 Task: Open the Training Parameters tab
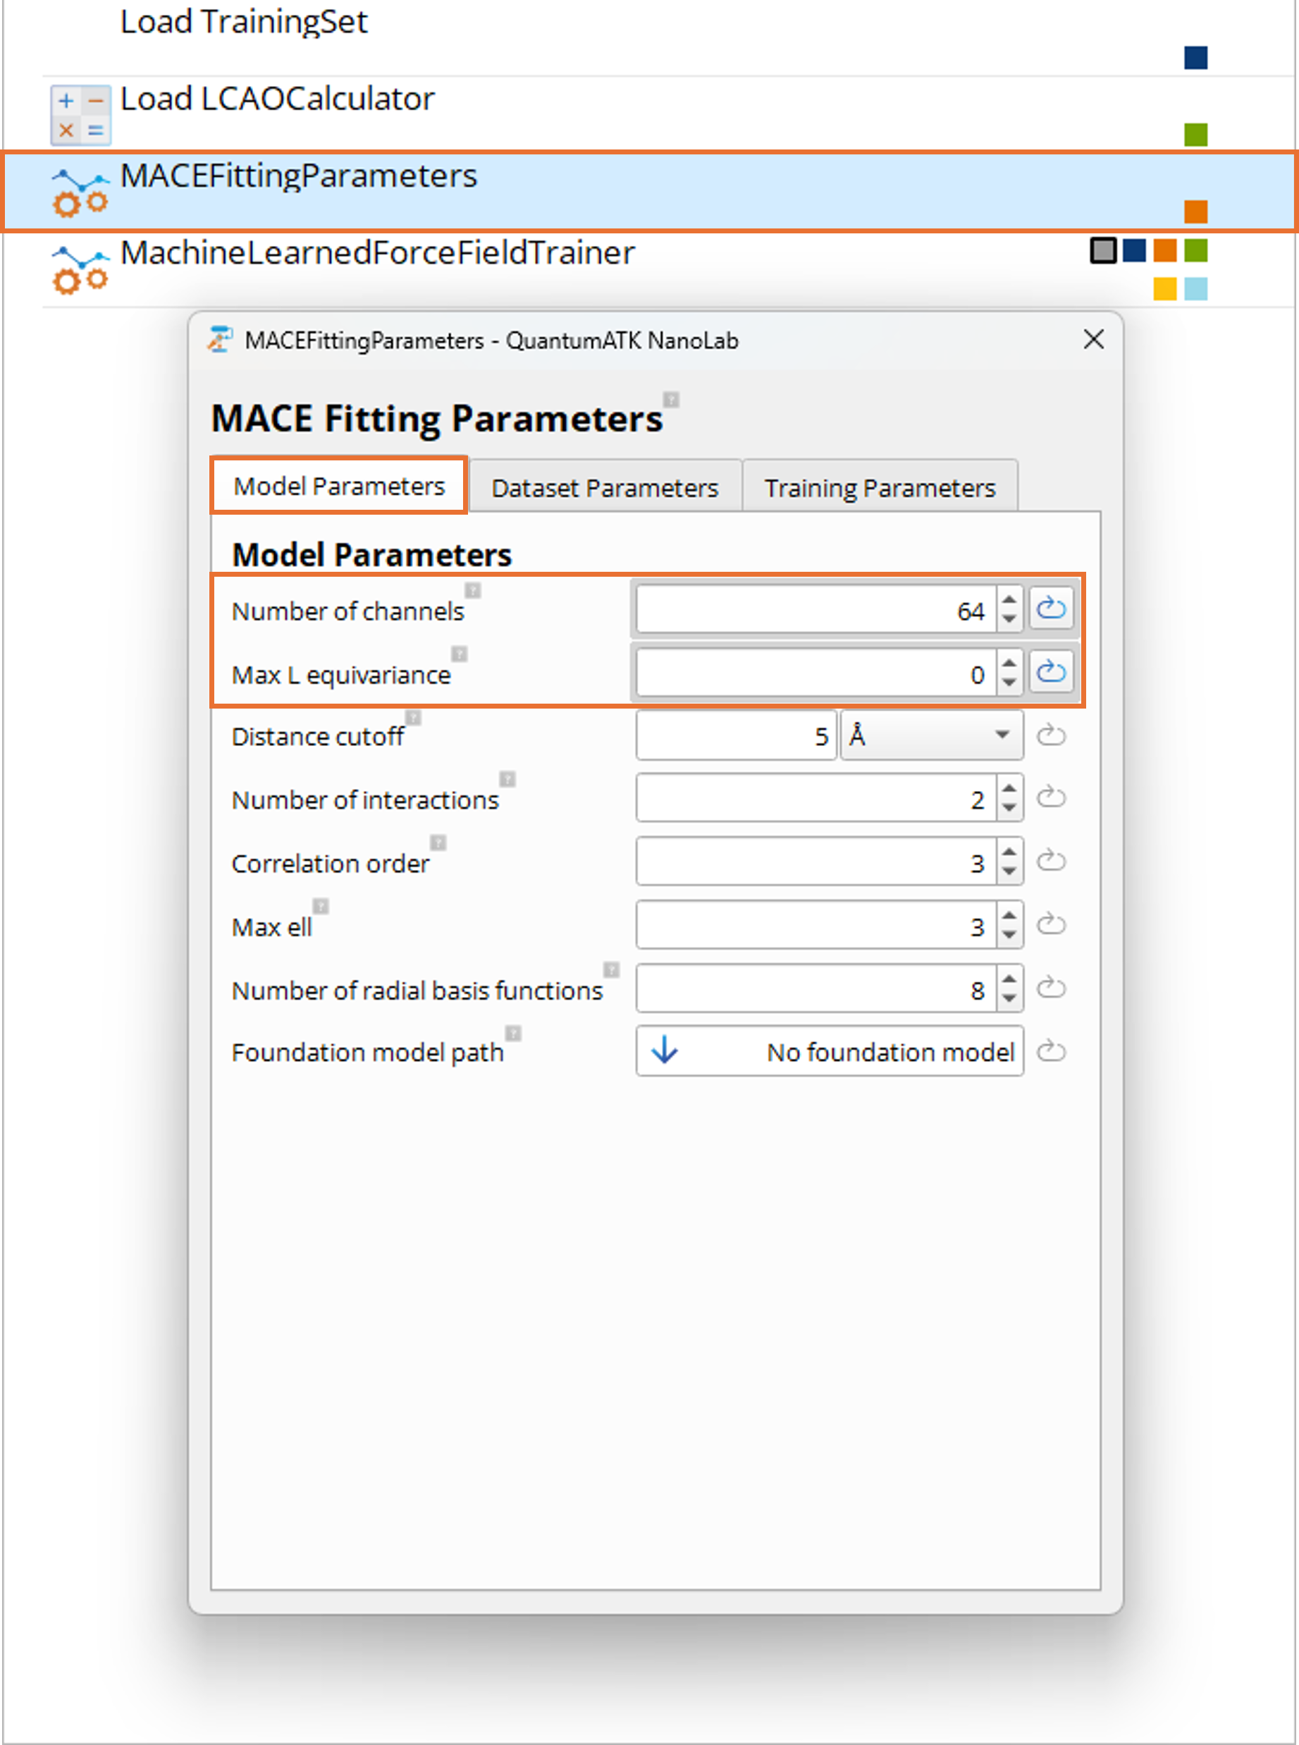tap(880, 488)
